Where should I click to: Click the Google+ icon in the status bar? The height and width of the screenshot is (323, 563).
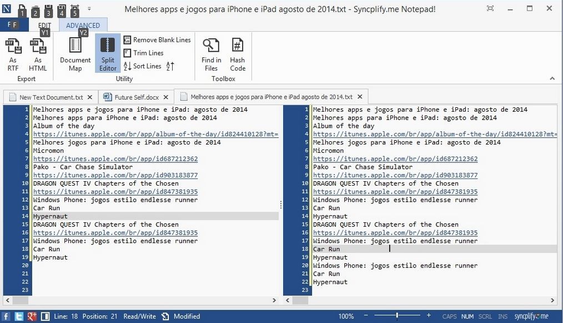(x=32, y=316)
